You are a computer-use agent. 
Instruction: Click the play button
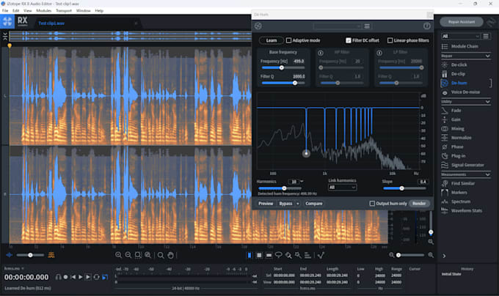[x=81, y=277]
